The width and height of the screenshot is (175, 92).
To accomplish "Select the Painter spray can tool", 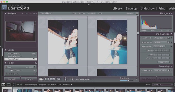I will tap(66, 79).
